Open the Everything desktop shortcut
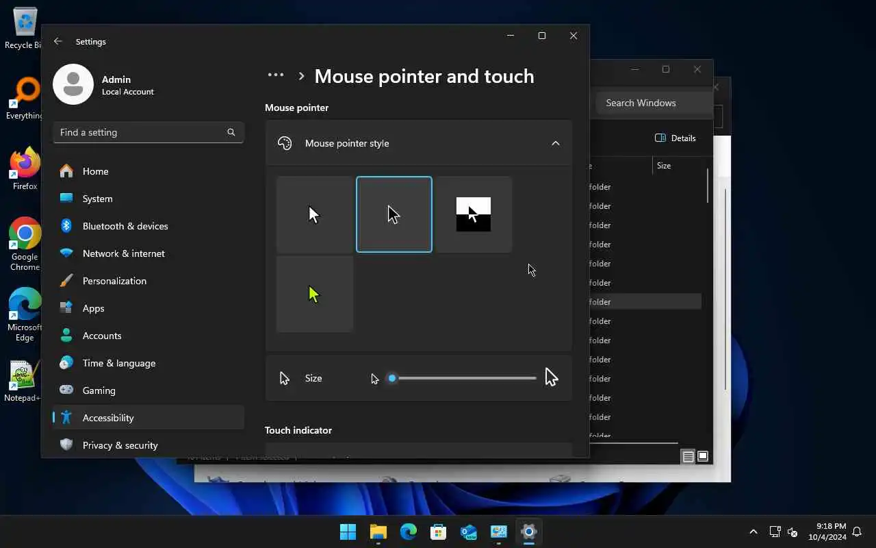 tap(25, 99)
